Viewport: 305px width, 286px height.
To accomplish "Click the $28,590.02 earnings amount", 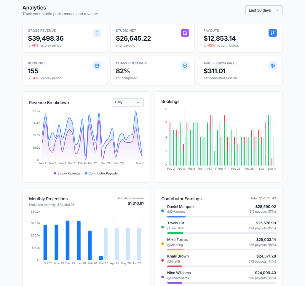I will pos(266,206).
